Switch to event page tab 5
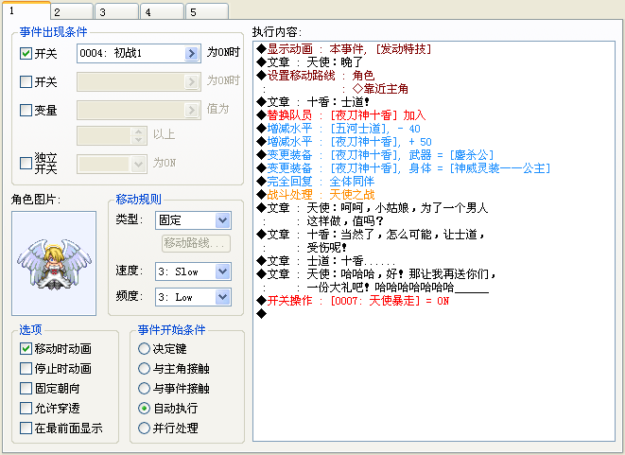The width and height of the screenshot is (625, 455). 207,11
